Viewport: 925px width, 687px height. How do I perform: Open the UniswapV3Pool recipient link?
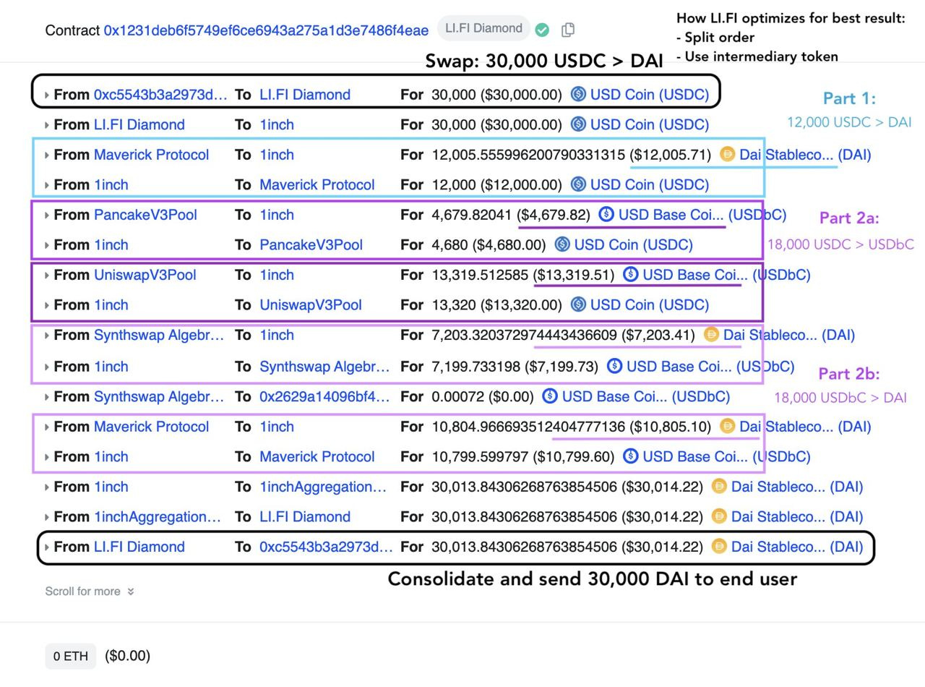click(x=311, y=305)
